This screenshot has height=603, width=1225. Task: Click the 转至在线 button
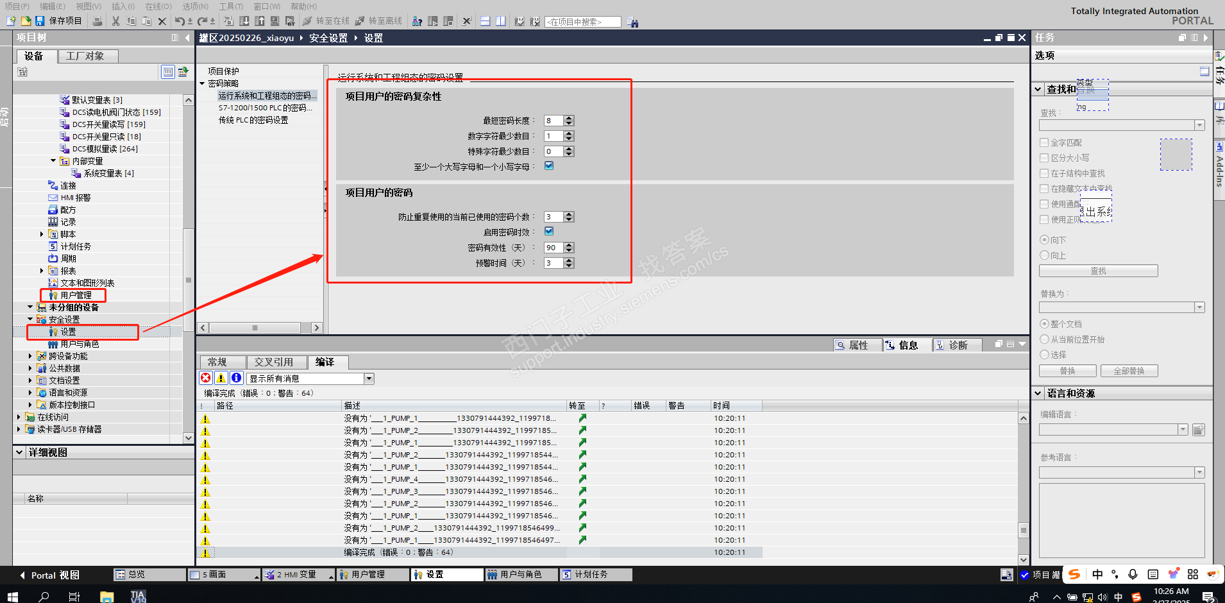click(x=326, y=21)
